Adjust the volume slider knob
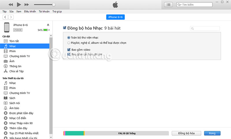The image size is (231, 139). (54, 5)
